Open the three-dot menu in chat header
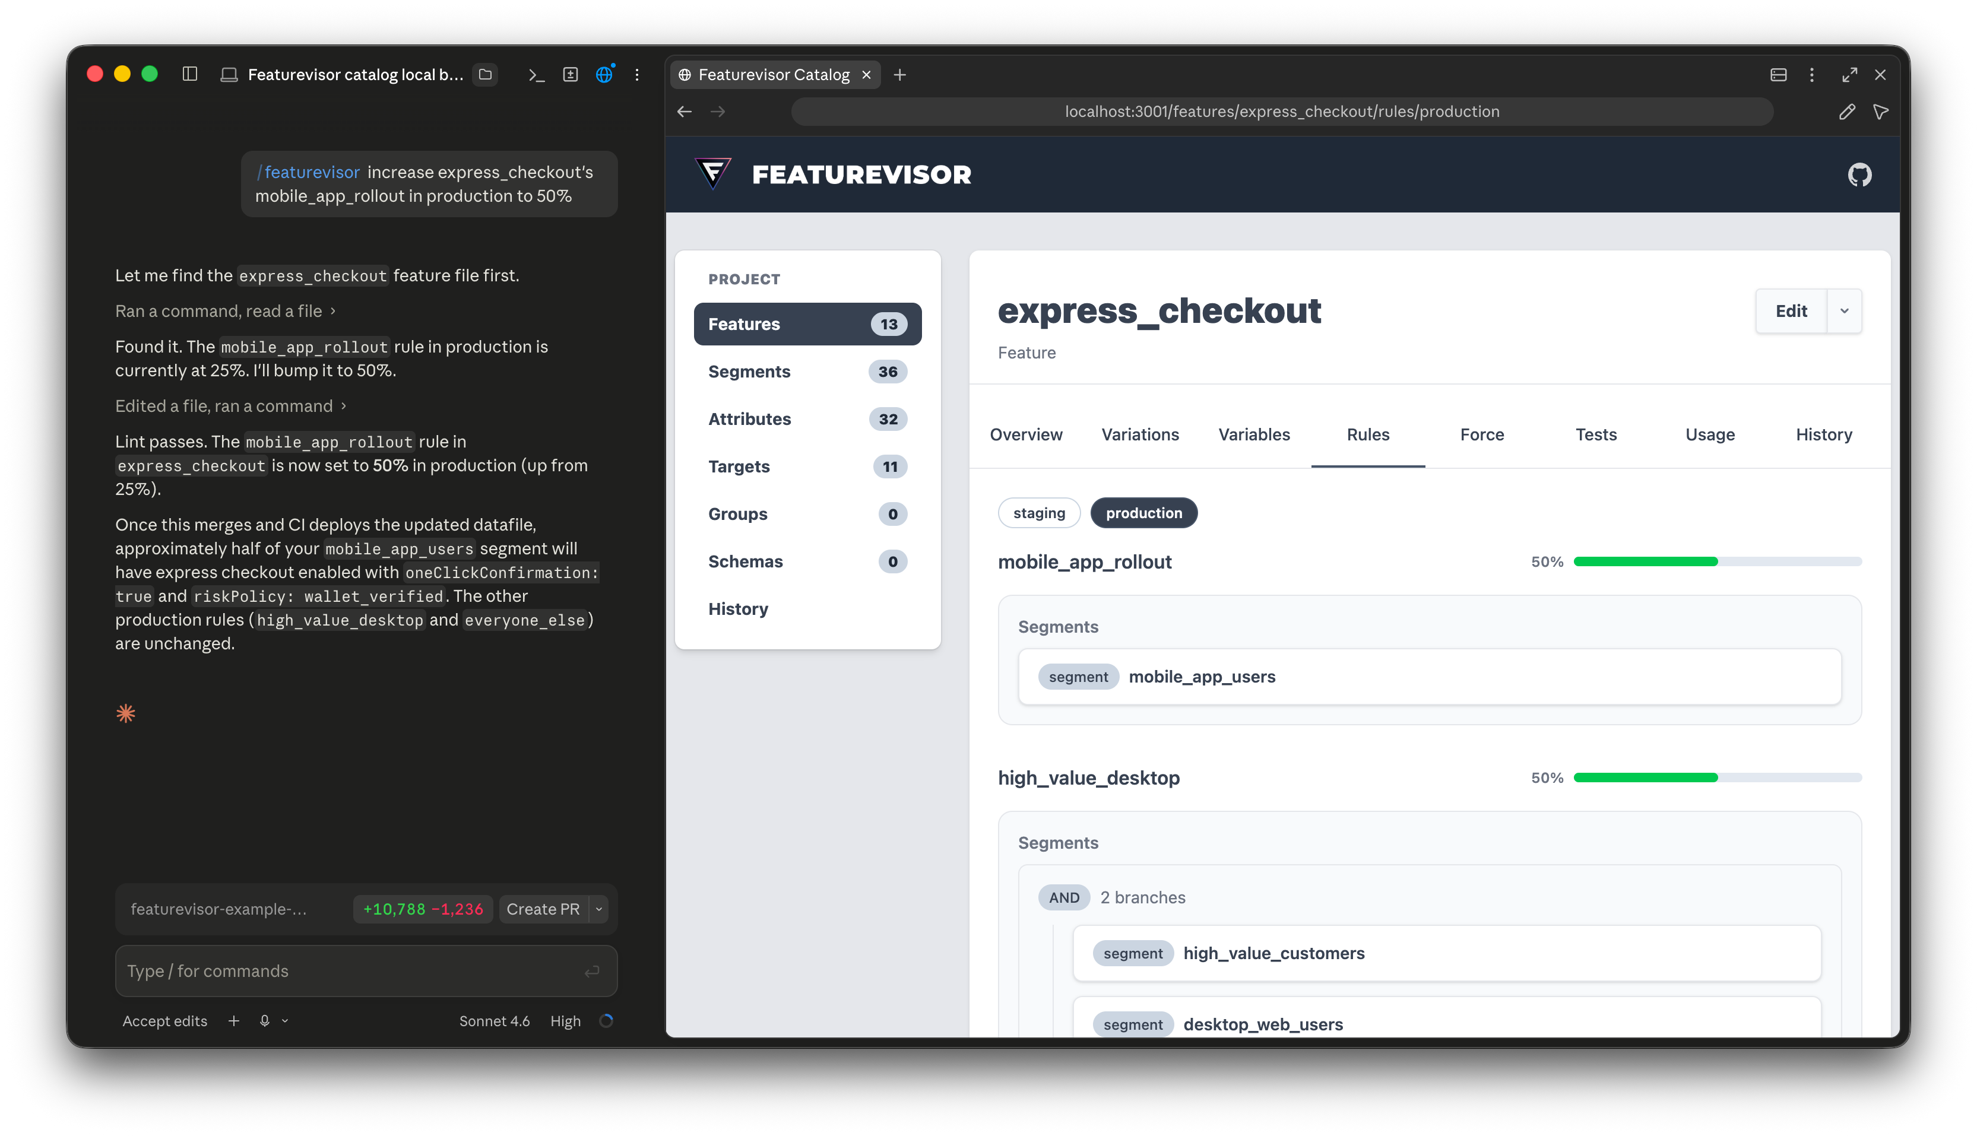Viewport: 1977px width, 1136px height. pyautogui.click(x=638, y=75)
